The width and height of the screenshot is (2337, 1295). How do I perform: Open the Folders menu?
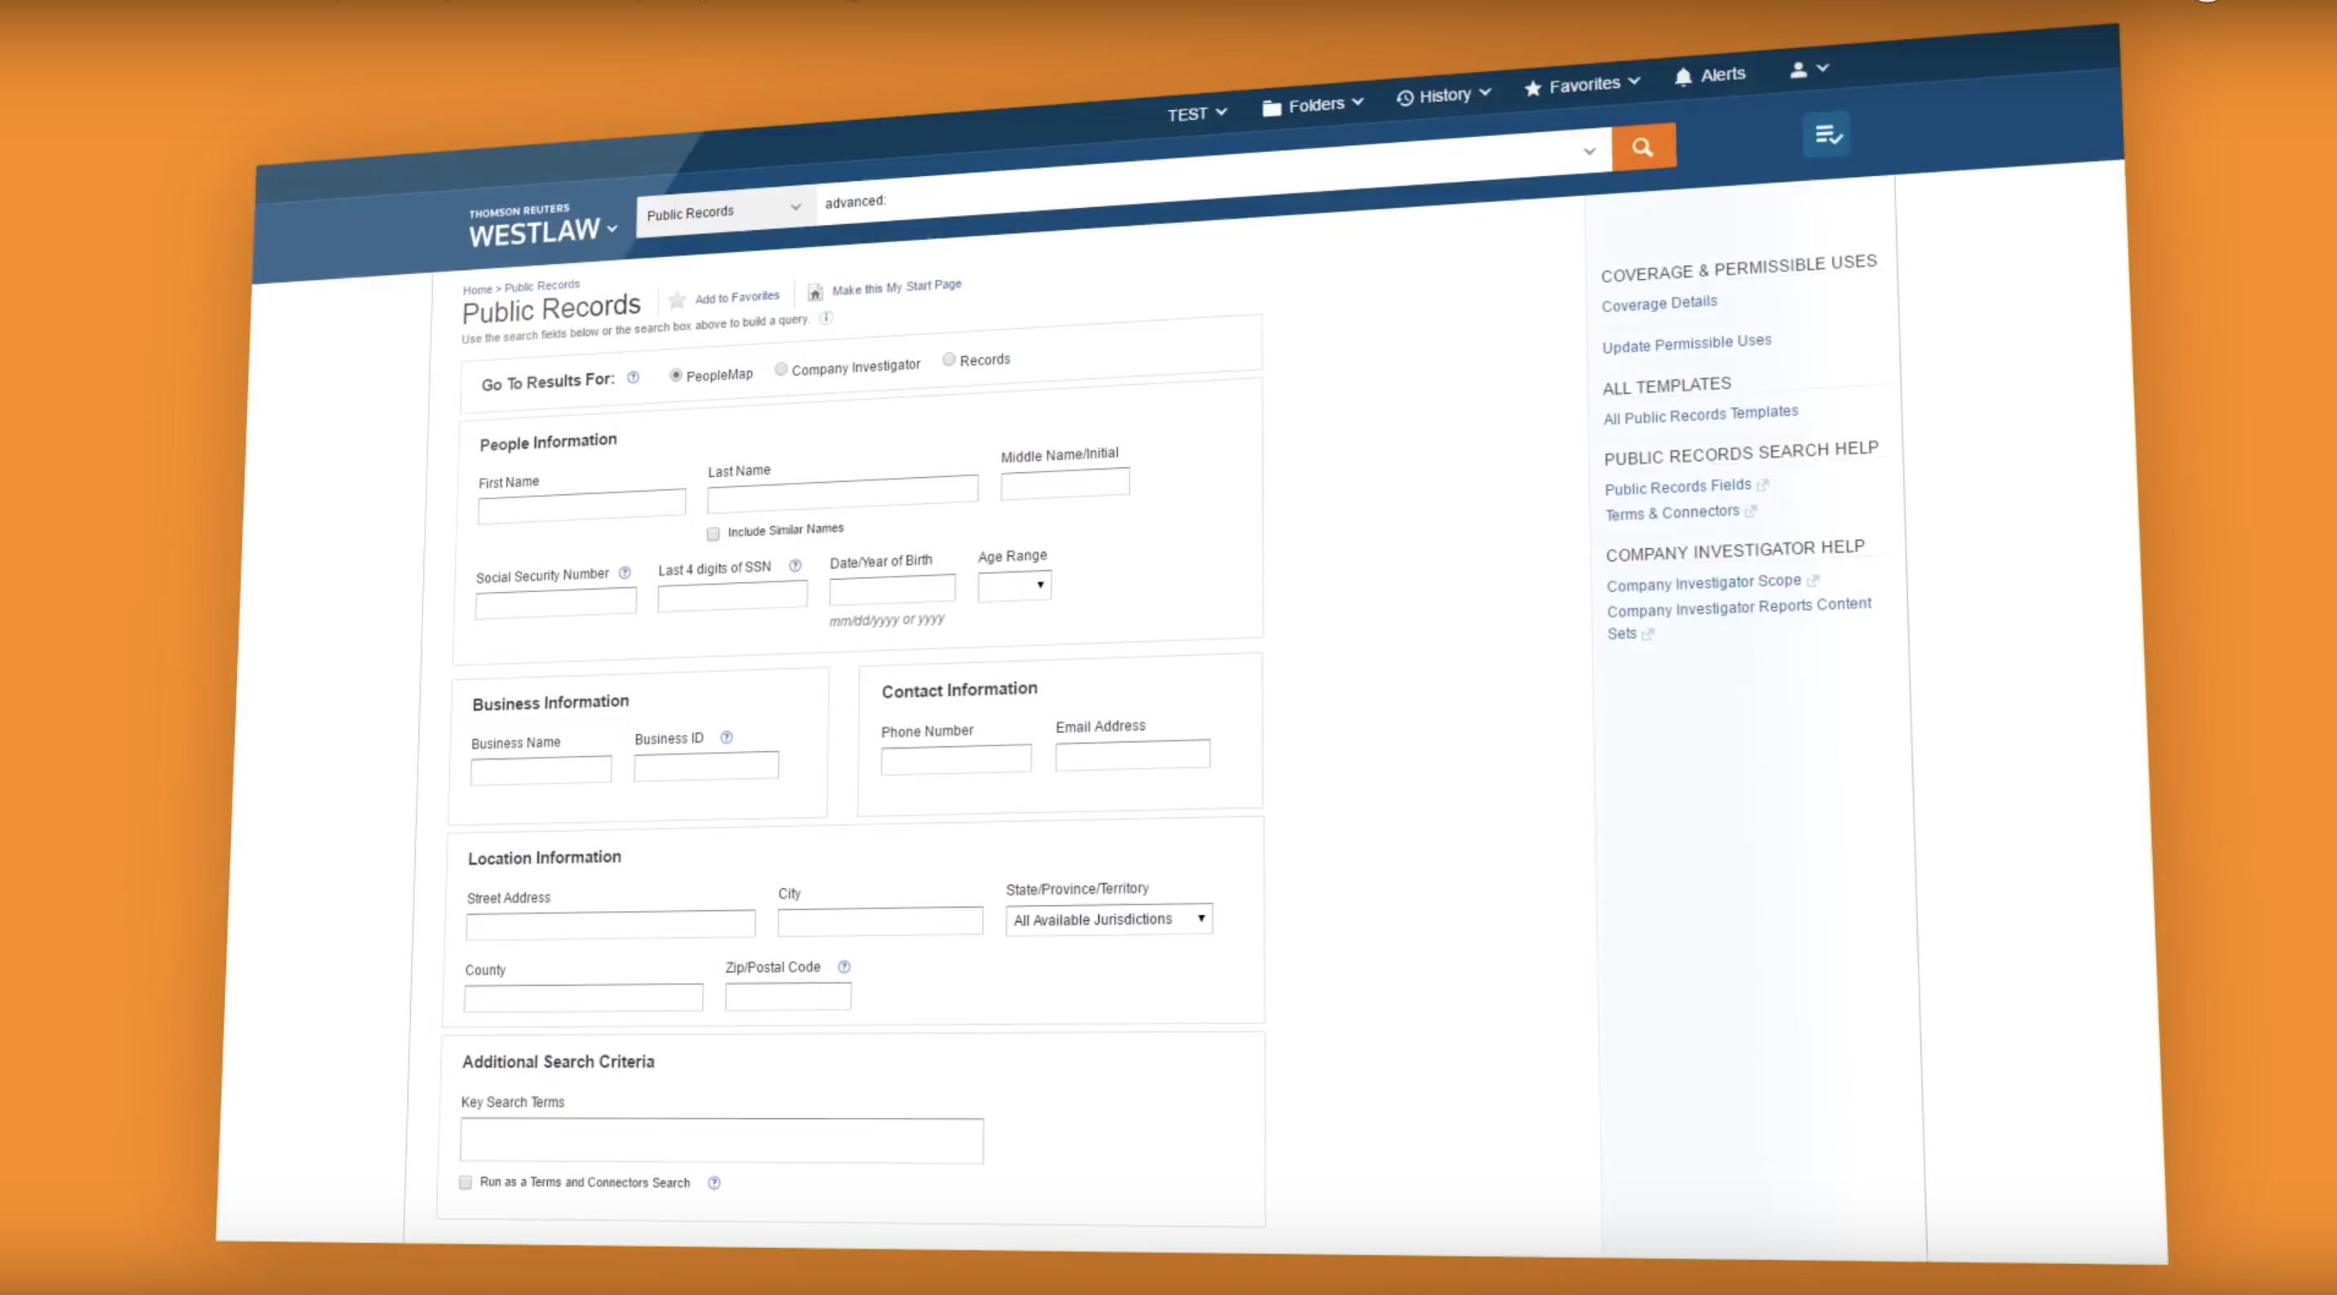click(x=1314, y=105)
